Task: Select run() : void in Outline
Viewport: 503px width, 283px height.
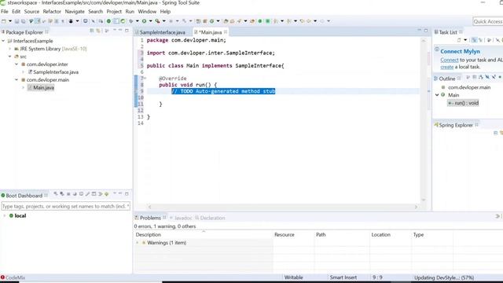Action: (x=463, y=103)
